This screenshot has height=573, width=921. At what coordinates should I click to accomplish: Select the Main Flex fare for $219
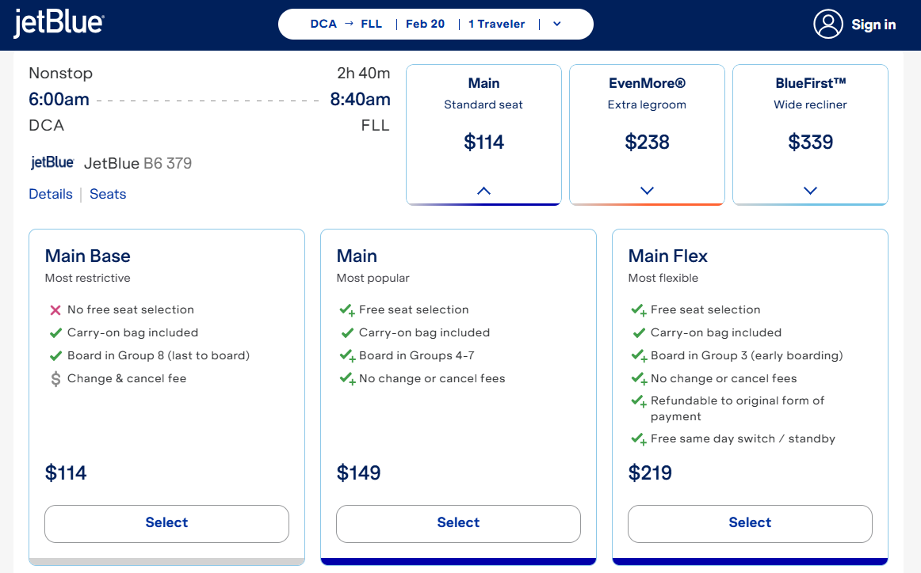(750, 523)
